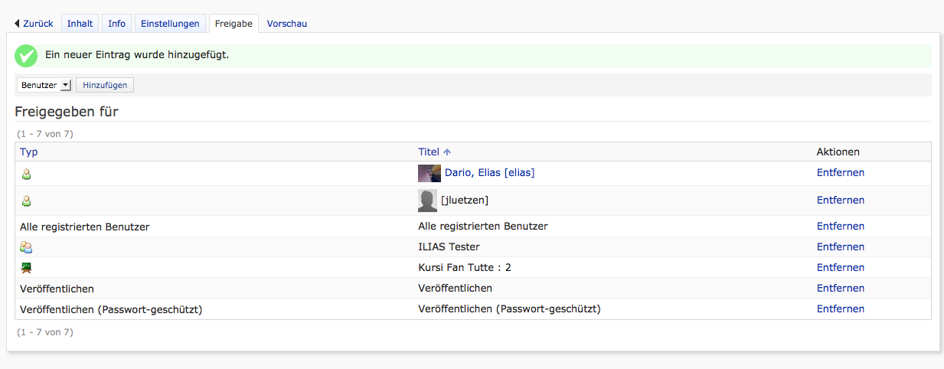Remove the Alle registrierten Benutzer entry
Image resolution: width=944 pixels, height=369 pixels.
point(840,227)
